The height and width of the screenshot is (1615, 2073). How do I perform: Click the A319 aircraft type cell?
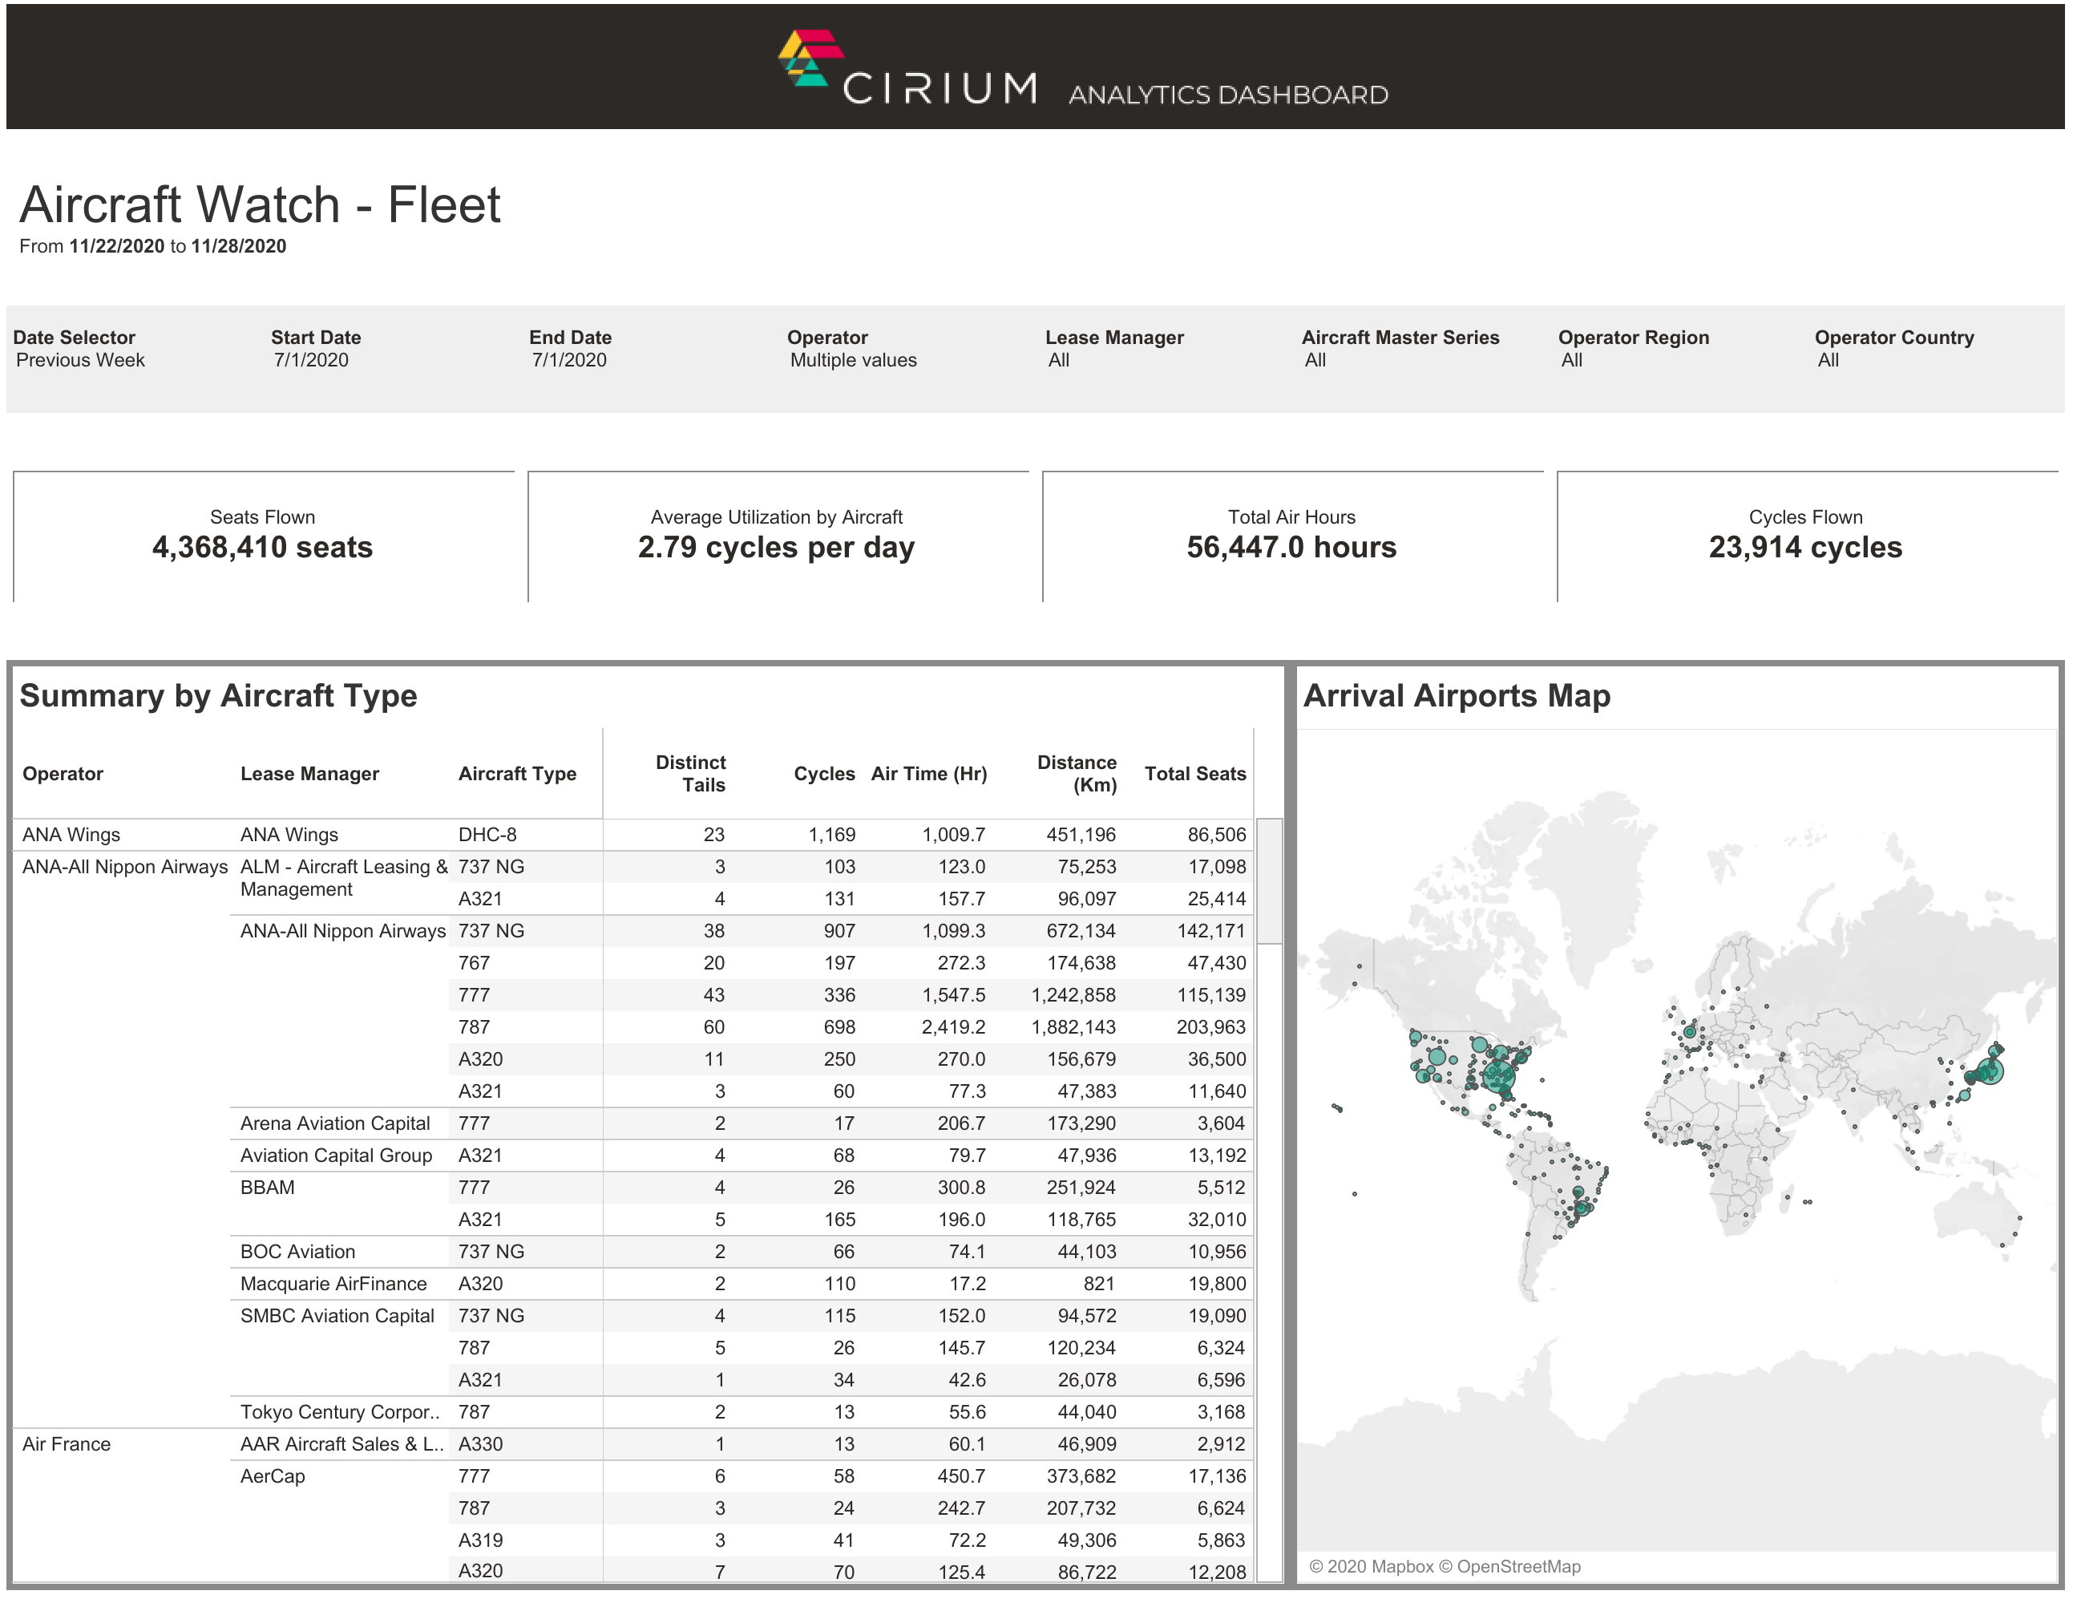click(480, 1540)
